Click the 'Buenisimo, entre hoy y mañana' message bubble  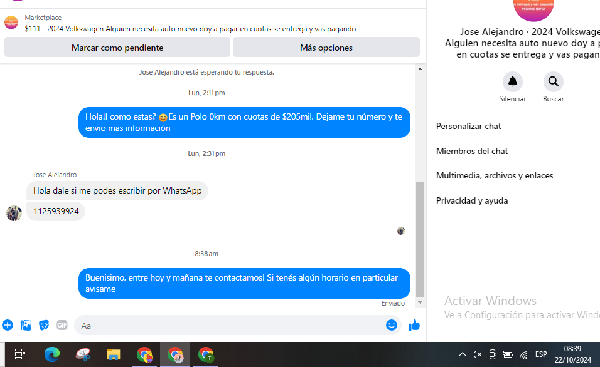click(244, 283)
